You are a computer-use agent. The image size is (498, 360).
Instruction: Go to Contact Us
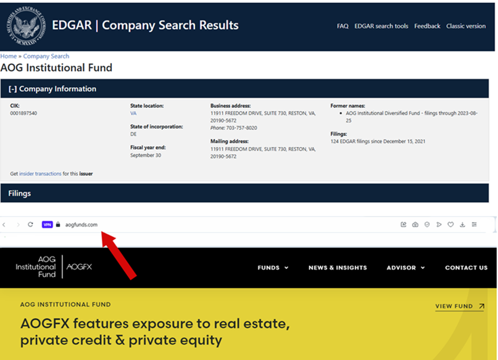pos(466,268)
